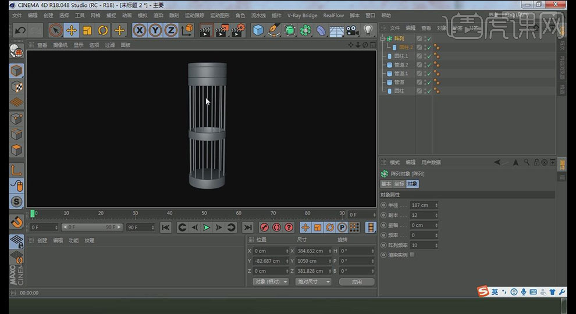This screenshot has width=576, height=314.
Task: Click frame 50 on the timeline ruler
Action: (x=204, y=213)
